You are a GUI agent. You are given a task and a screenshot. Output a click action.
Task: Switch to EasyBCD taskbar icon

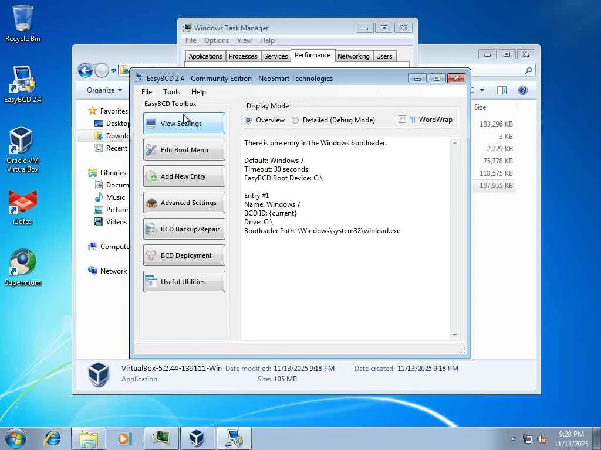(234, 438)
